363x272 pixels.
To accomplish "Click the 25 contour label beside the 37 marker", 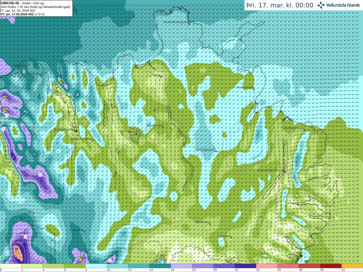I will [x=26, y=237].
